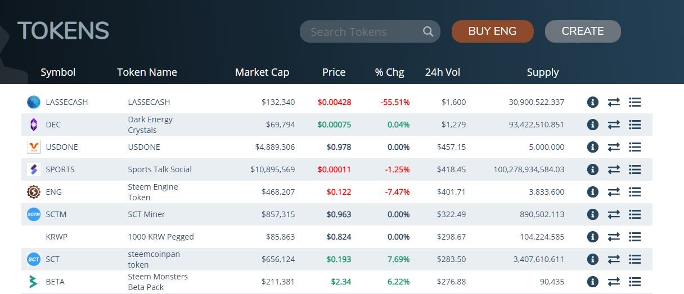Click the DEC crystal logo
684x294 pixels.
tap(34, 125)
